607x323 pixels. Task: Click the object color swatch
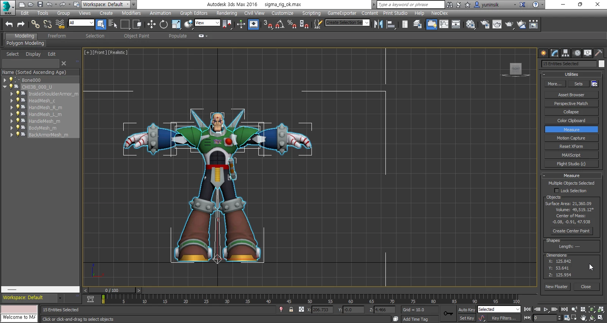(601, 64)
